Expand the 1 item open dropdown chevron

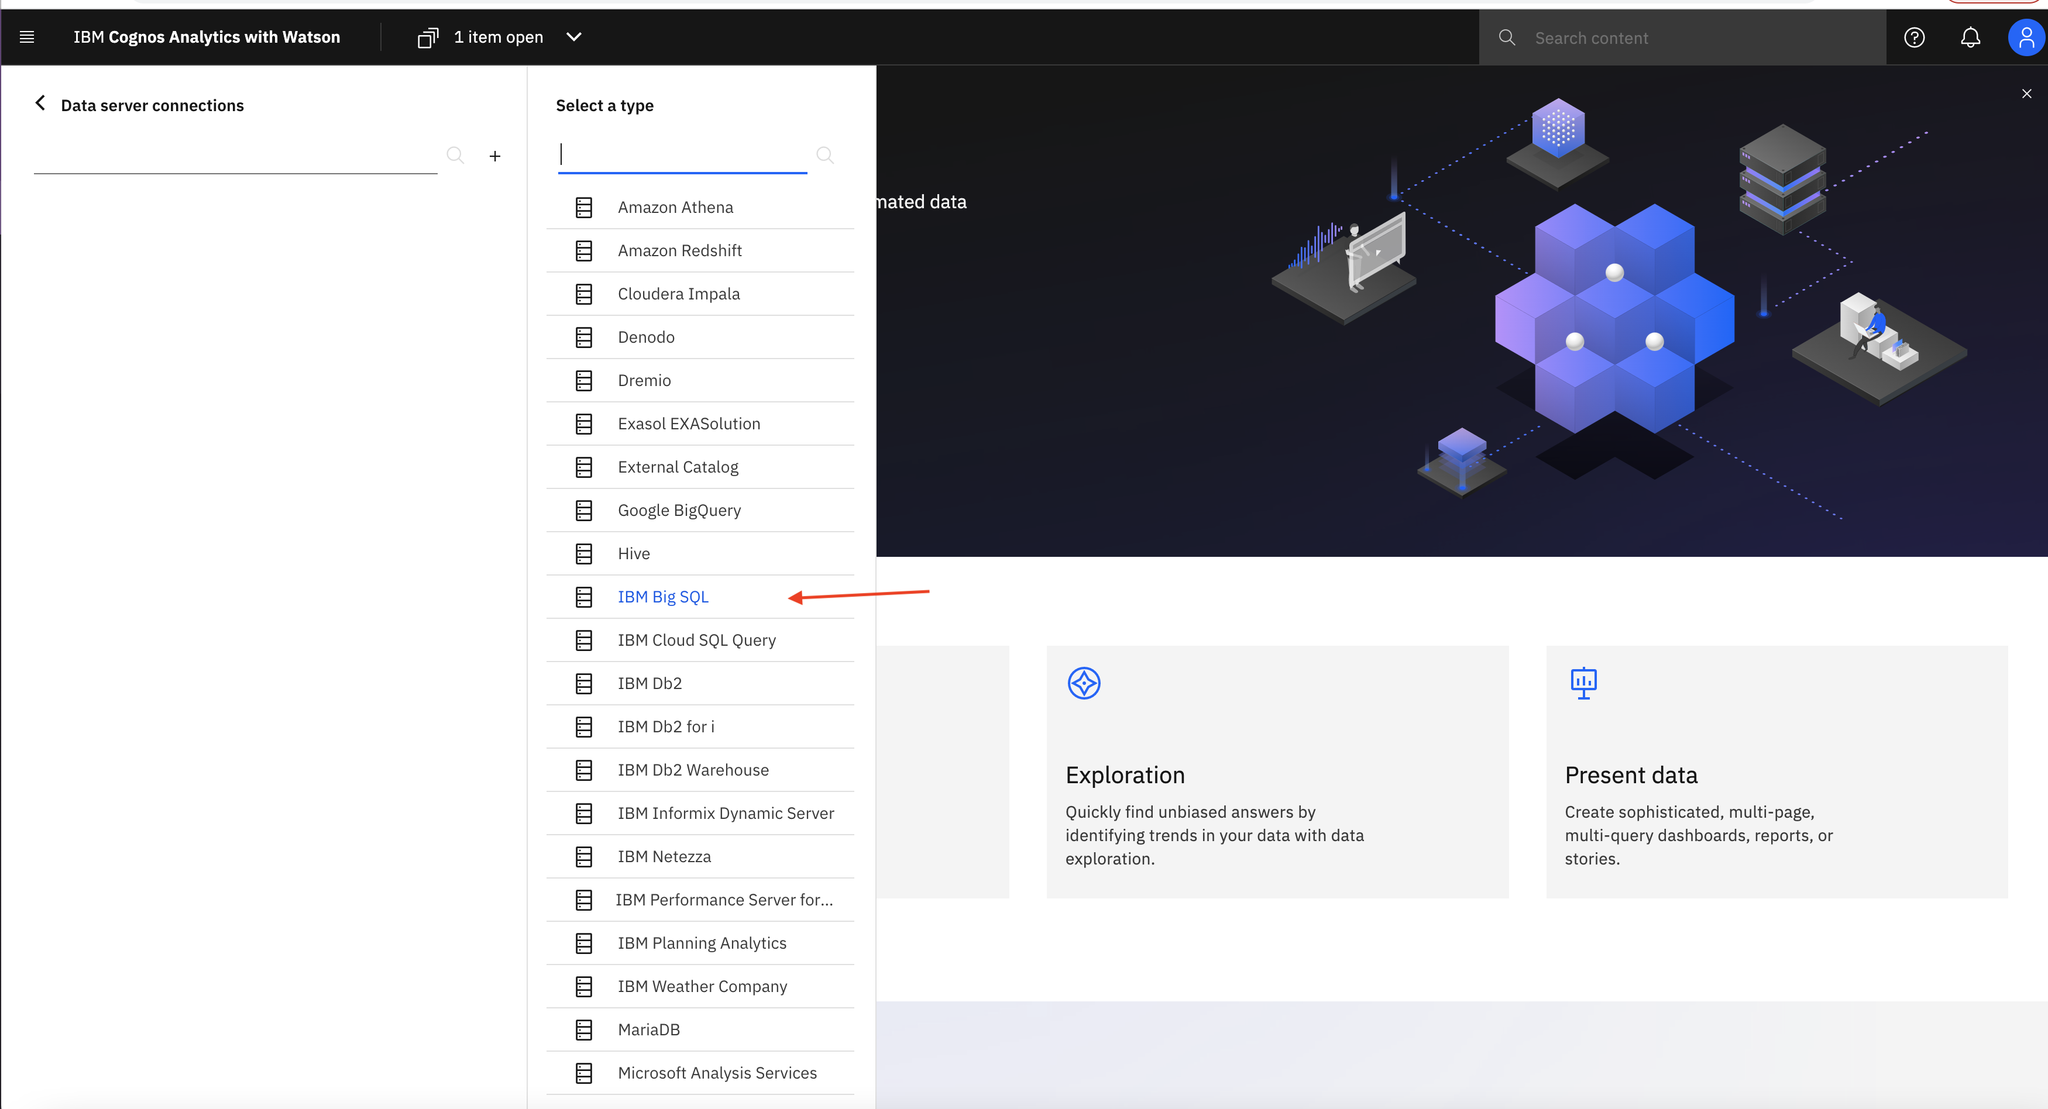pos(574,37)
